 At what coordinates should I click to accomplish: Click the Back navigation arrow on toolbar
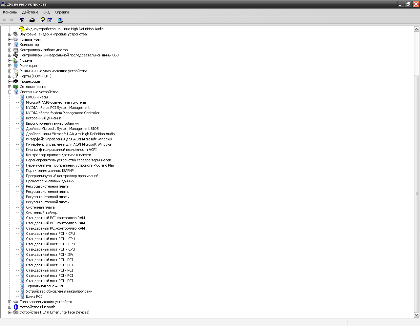[5, 20]
